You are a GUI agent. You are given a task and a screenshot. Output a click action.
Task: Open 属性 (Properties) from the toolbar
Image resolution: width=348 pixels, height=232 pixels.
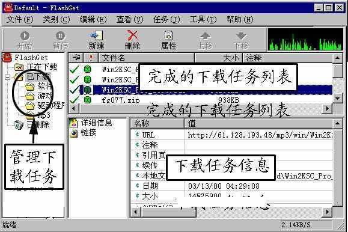(x=168, y=40)
